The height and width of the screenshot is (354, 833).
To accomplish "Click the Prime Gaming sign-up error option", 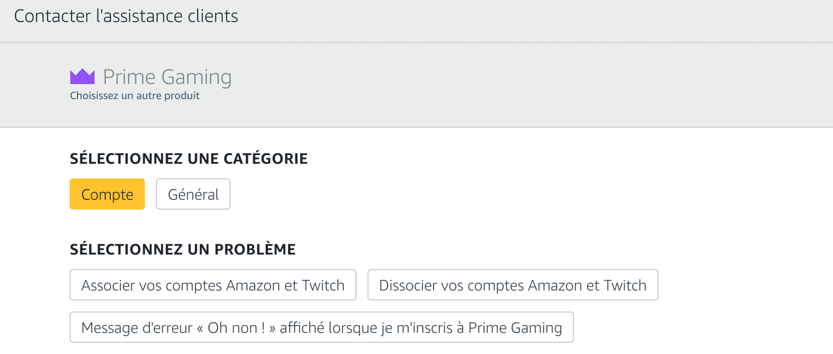I will click(321, 327).
